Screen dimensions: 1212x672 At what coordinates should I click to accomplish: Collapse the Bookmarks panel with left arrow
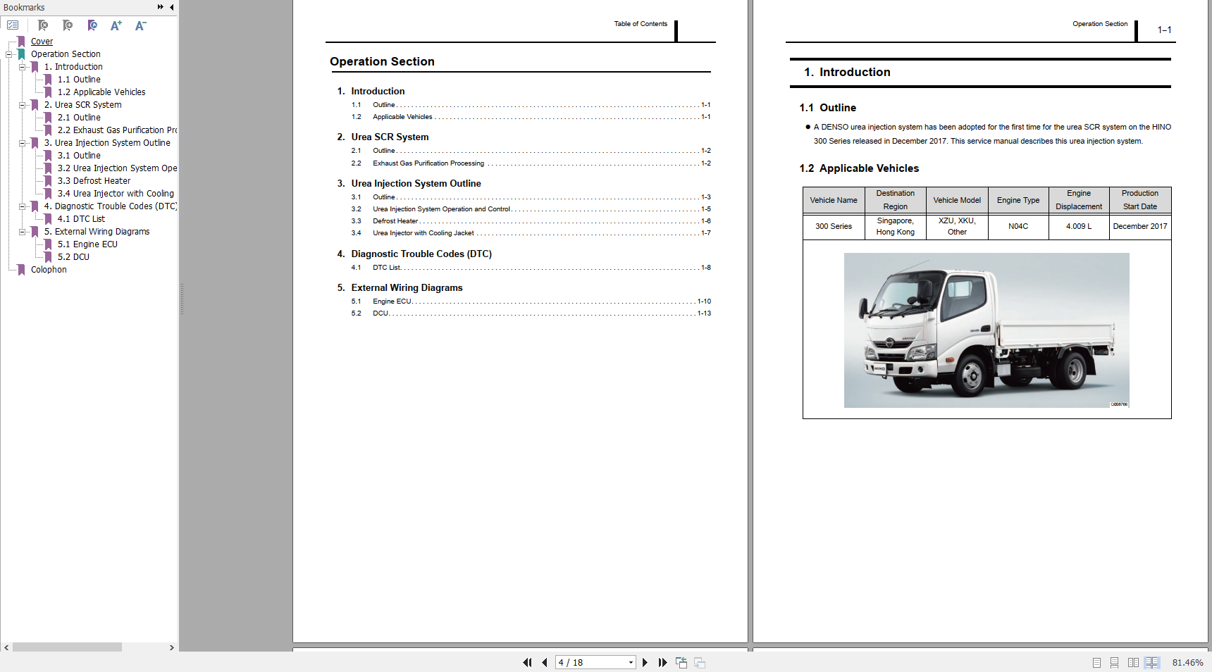tap(172, 7)
